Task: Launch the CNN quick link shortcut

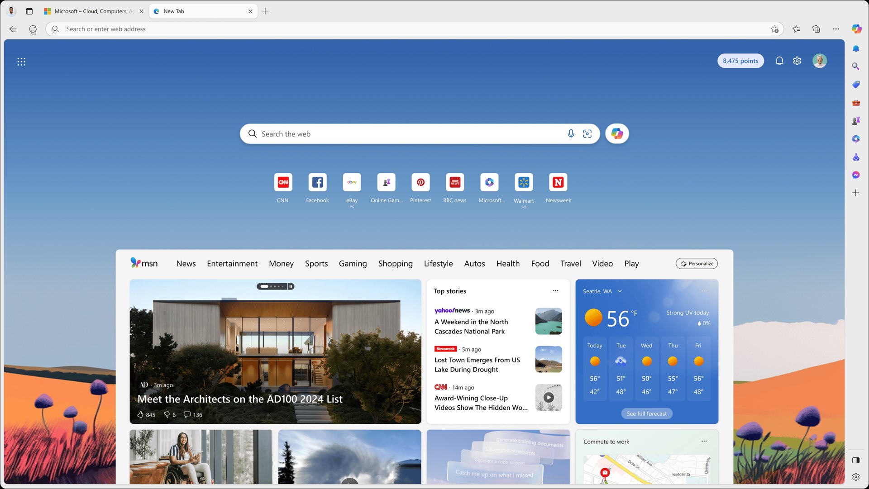Action: coord(283,182)
